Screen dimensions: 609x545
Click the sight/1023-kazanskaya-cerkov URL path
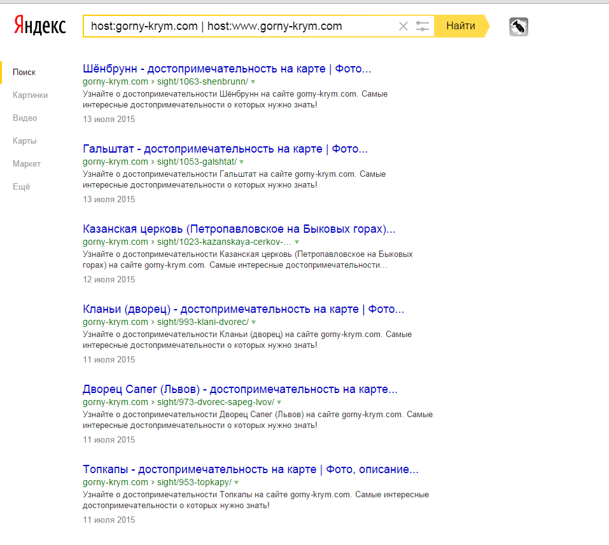(x=224, y=242)
